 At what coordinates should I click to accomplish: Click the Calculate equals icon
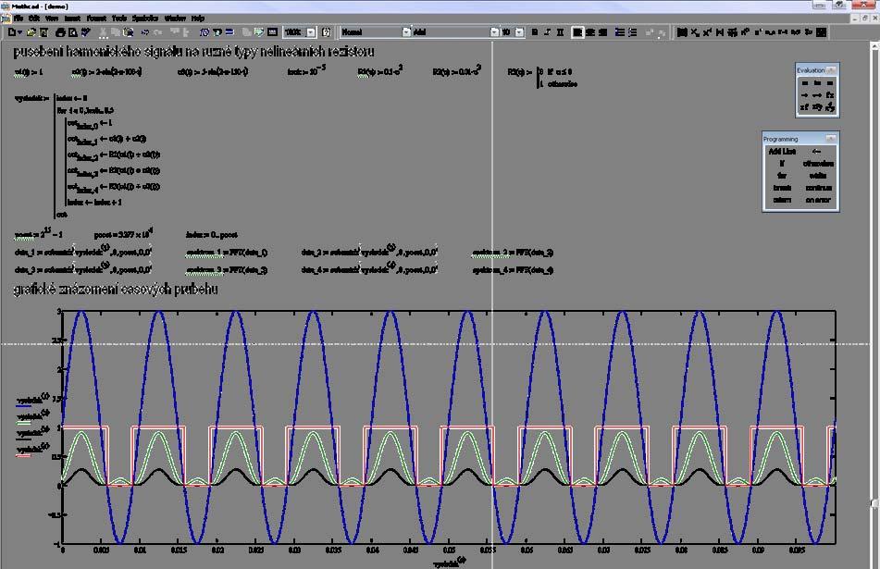tap(229, 32)
